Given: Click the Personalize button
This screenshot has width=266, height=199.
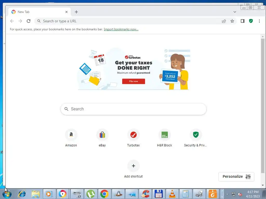Looking at the screenshot, I should coord(236,177).
